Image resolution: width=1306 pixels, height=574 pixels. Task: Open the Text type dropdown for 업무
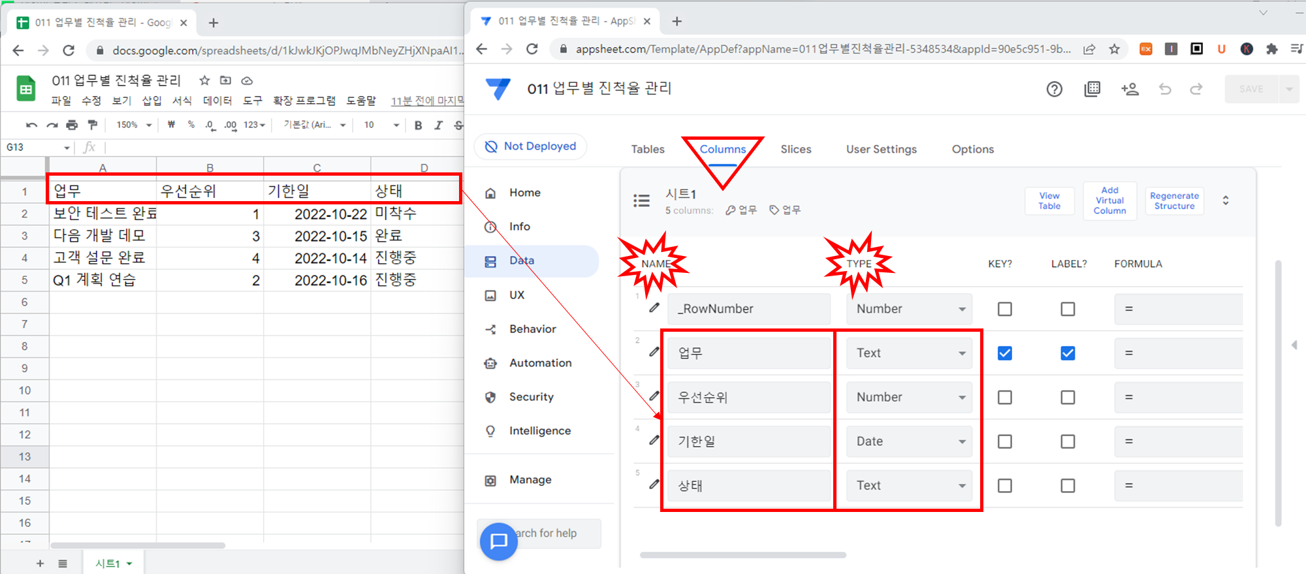pos(909,353)
